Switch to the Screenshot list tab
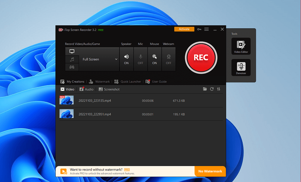301x182 pixels. pyautogui.click(x=109, y=89)
